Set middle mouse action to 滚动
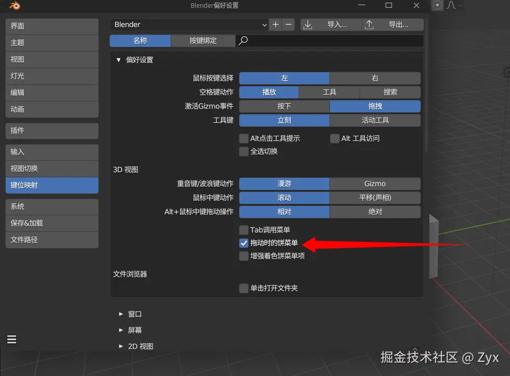 tap(284, 198)
